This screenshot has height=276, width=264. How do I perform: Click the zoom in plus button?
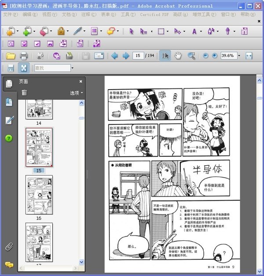(214, 56)
